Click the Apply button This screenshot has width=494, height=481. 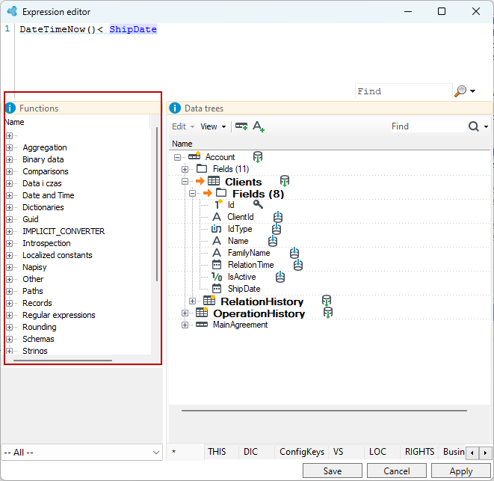pyautogui.click(x=461, y=471)
